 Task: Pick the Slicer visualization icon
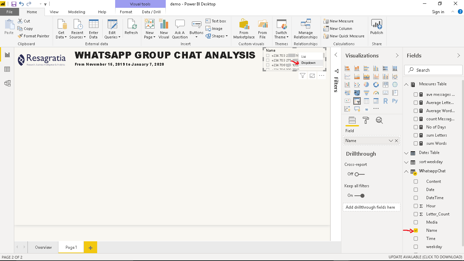[x=357, y=101]
